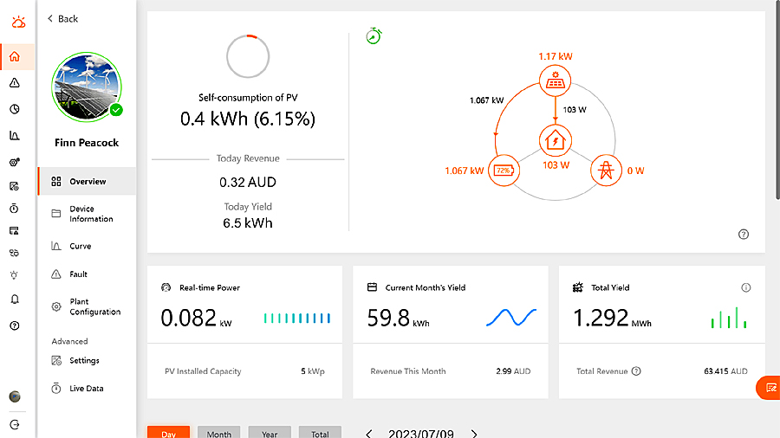Click the Finn Peacock plant thumbnail
The height and width of the screenshot is (438, 780).
[87, 87]
